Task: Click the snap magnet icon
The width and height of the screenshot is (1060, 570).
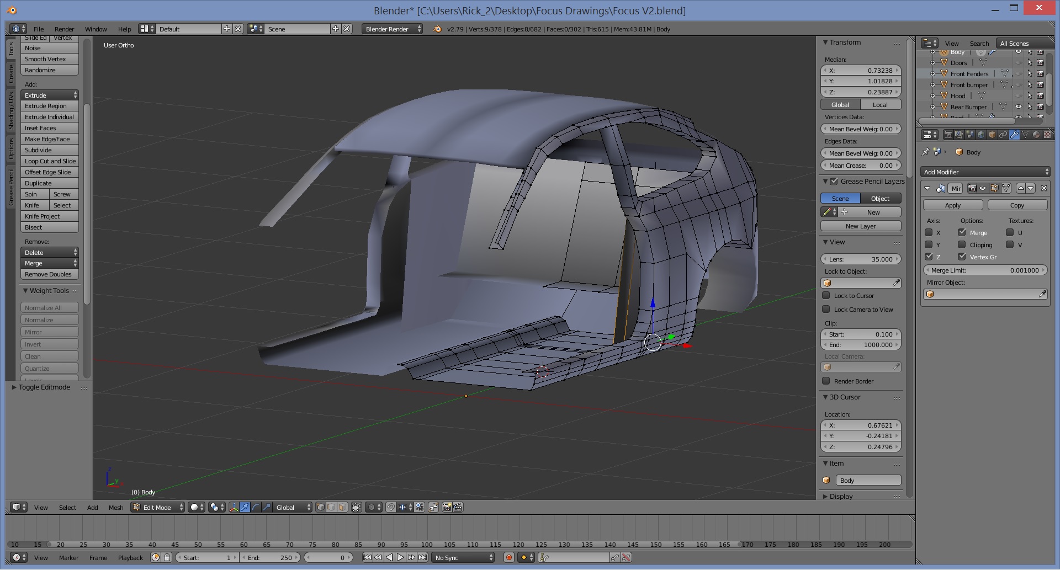Action: 391,507
